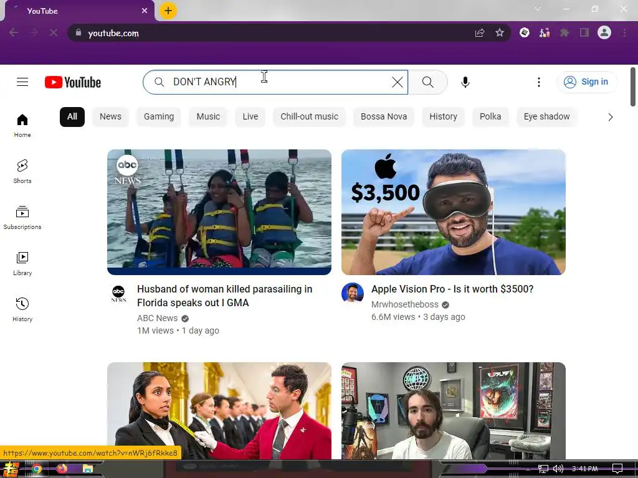The image size is (638, 478).
Task: Close the YouTube browser tab
Action: (145, 11)
